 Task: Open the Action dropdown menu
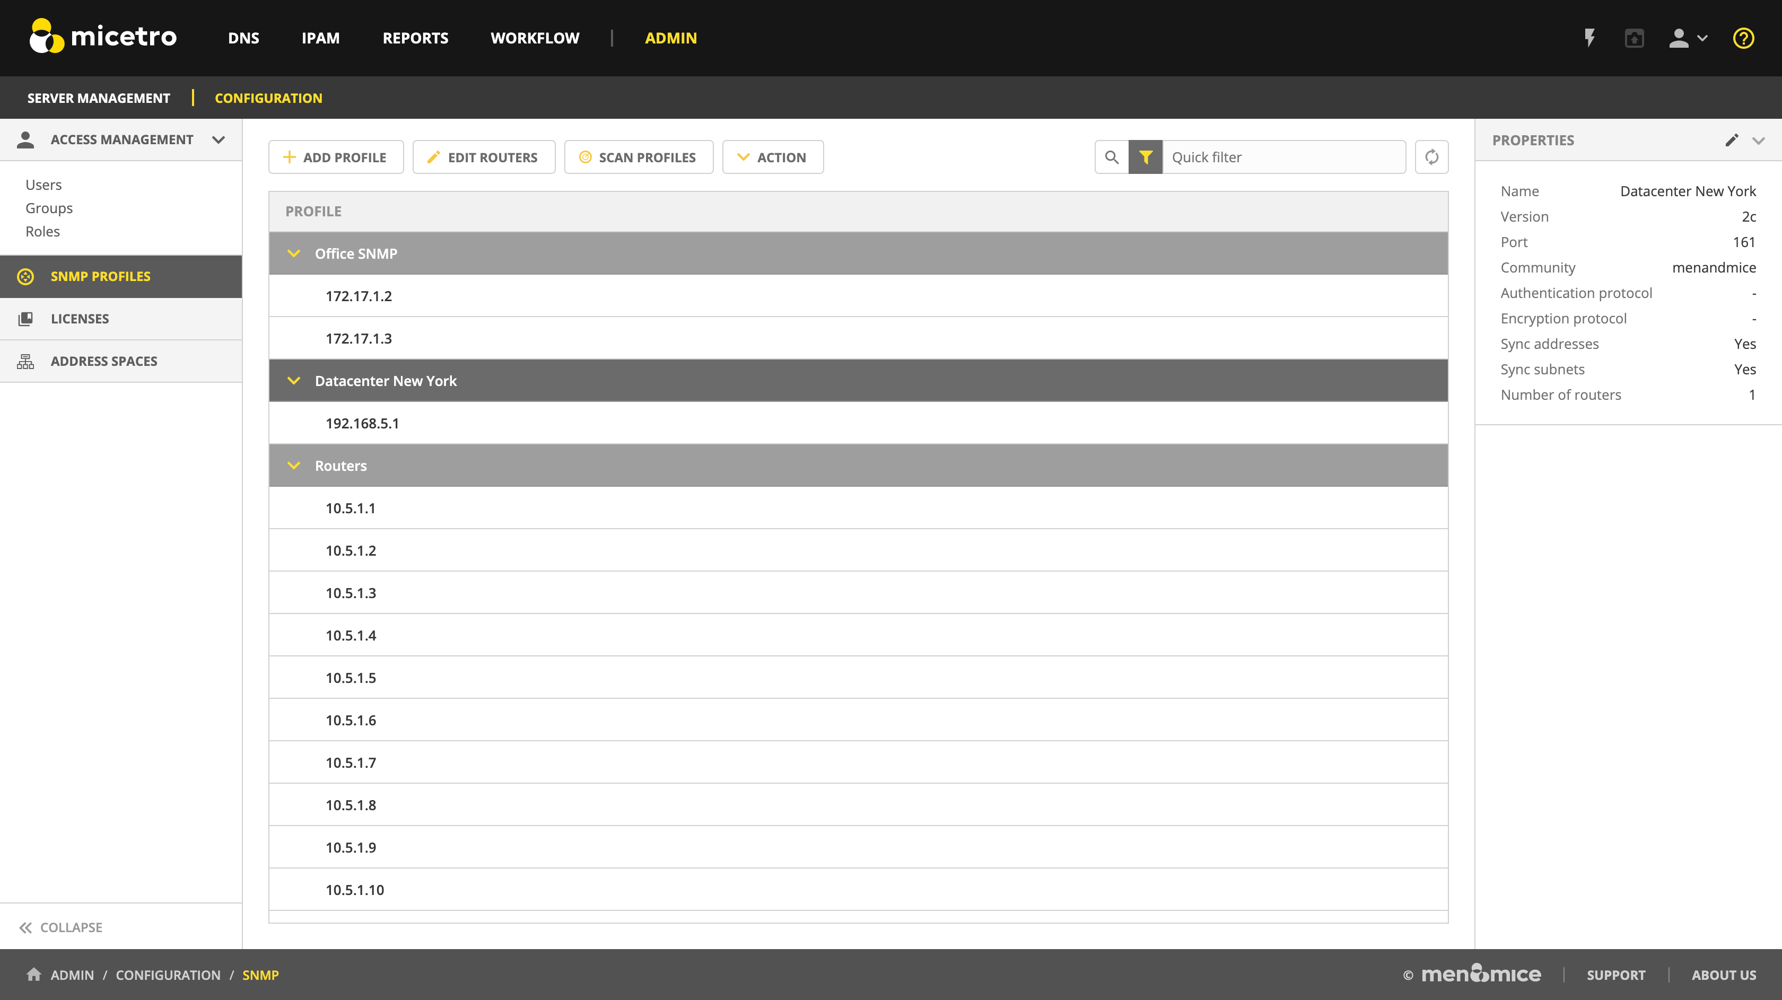coord(773,157)
